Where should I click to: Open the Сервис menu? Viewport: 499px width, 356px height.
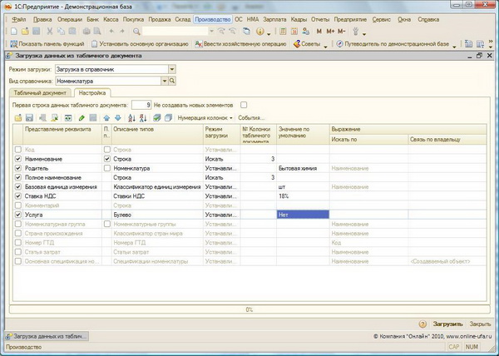[381, 19]
